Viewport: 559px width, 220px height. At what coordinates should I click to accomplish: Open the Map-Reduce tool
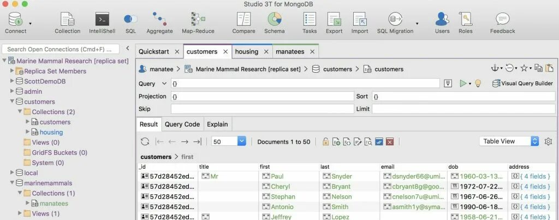[198, 19]
